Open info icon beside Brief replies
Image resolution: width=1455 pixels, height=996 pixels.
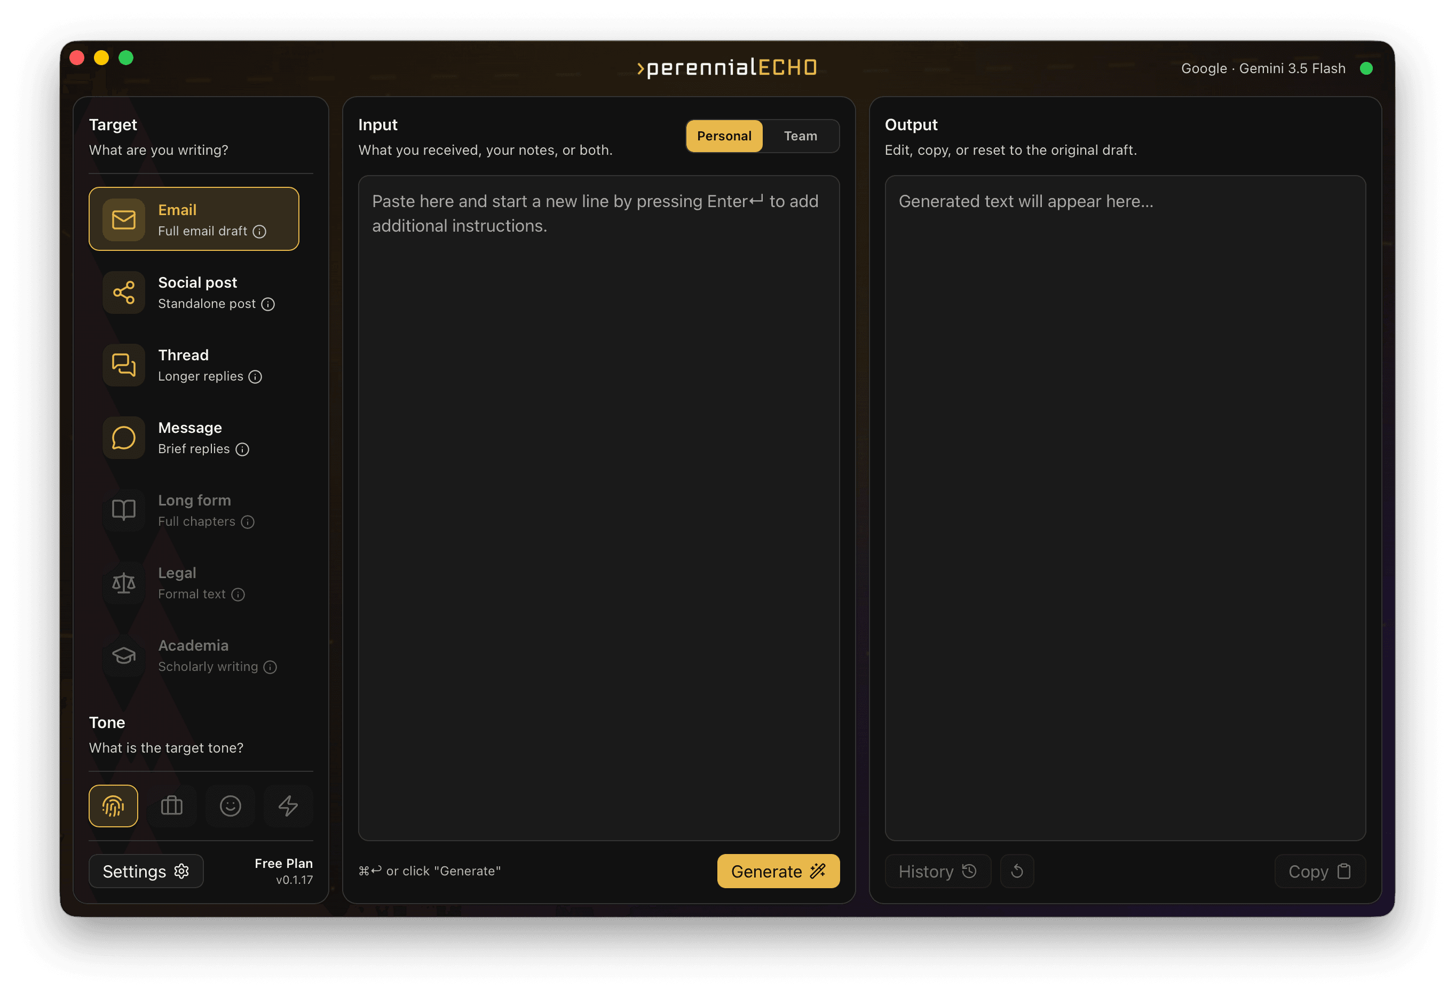242,449
